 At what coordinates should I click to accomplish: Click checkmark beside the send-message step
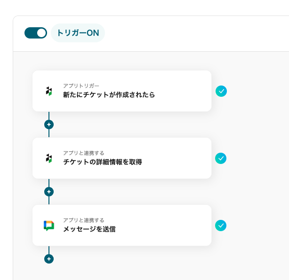tap(221, 226)
